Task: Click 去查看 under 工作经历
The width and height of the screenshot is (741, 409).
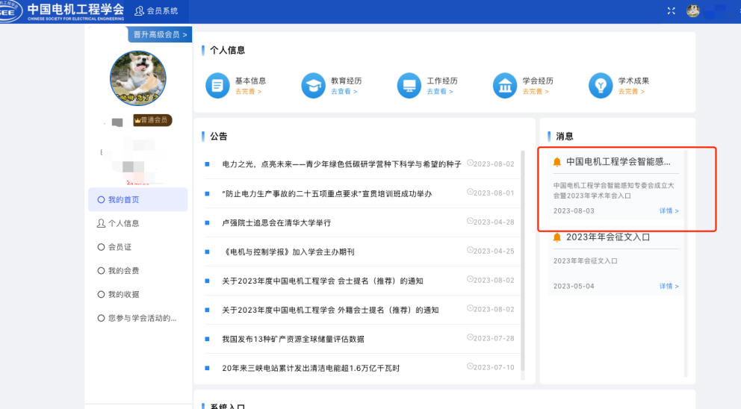Action: click(439, 92)
